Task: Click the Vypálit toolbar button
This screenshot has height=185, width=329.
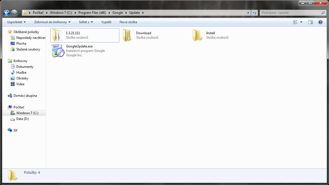Action: (106, 22)
